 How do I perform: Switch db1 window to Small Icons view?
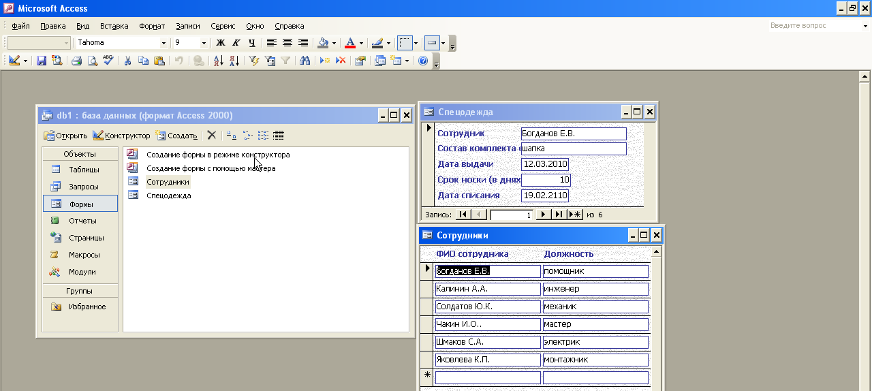(x=247, y=135)
